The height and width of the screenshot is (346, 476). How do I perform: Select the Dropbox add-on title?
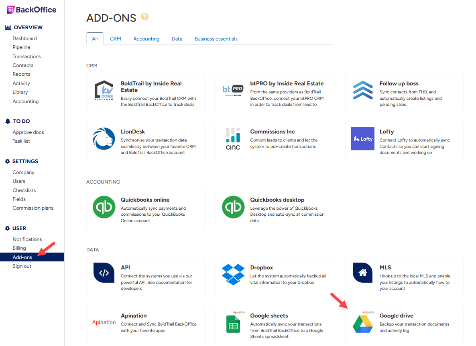261,267
